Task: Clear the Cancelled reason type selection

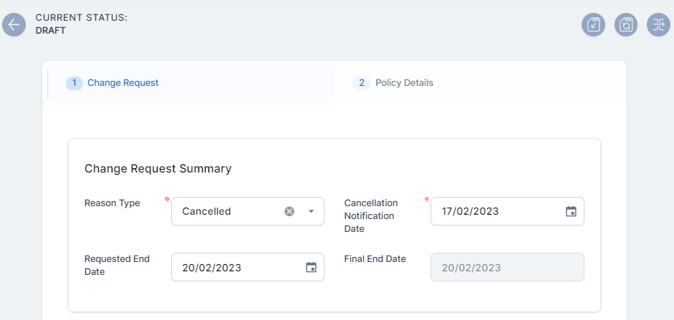Action: 289,211
